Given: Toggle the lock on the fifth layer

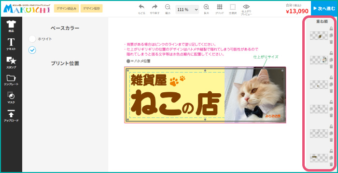Looking at the screenshot, I should click(331, 127).
